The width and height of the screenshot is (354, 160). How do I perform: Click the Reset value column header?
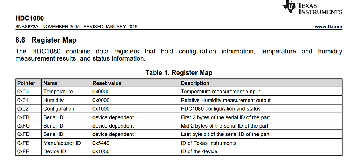tap(107, 83)
